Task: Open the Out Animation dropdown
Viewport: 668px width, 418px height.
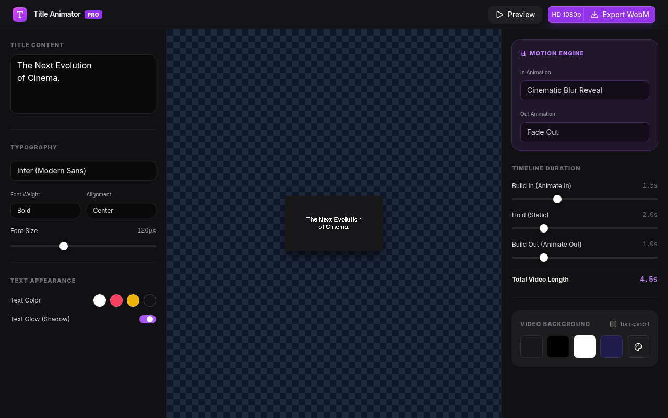Action: 584,132
